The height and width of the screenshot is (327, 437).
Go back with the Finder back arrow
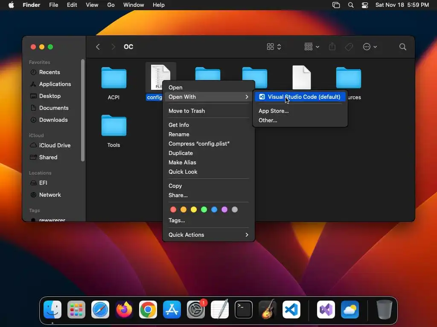[98, 47]
